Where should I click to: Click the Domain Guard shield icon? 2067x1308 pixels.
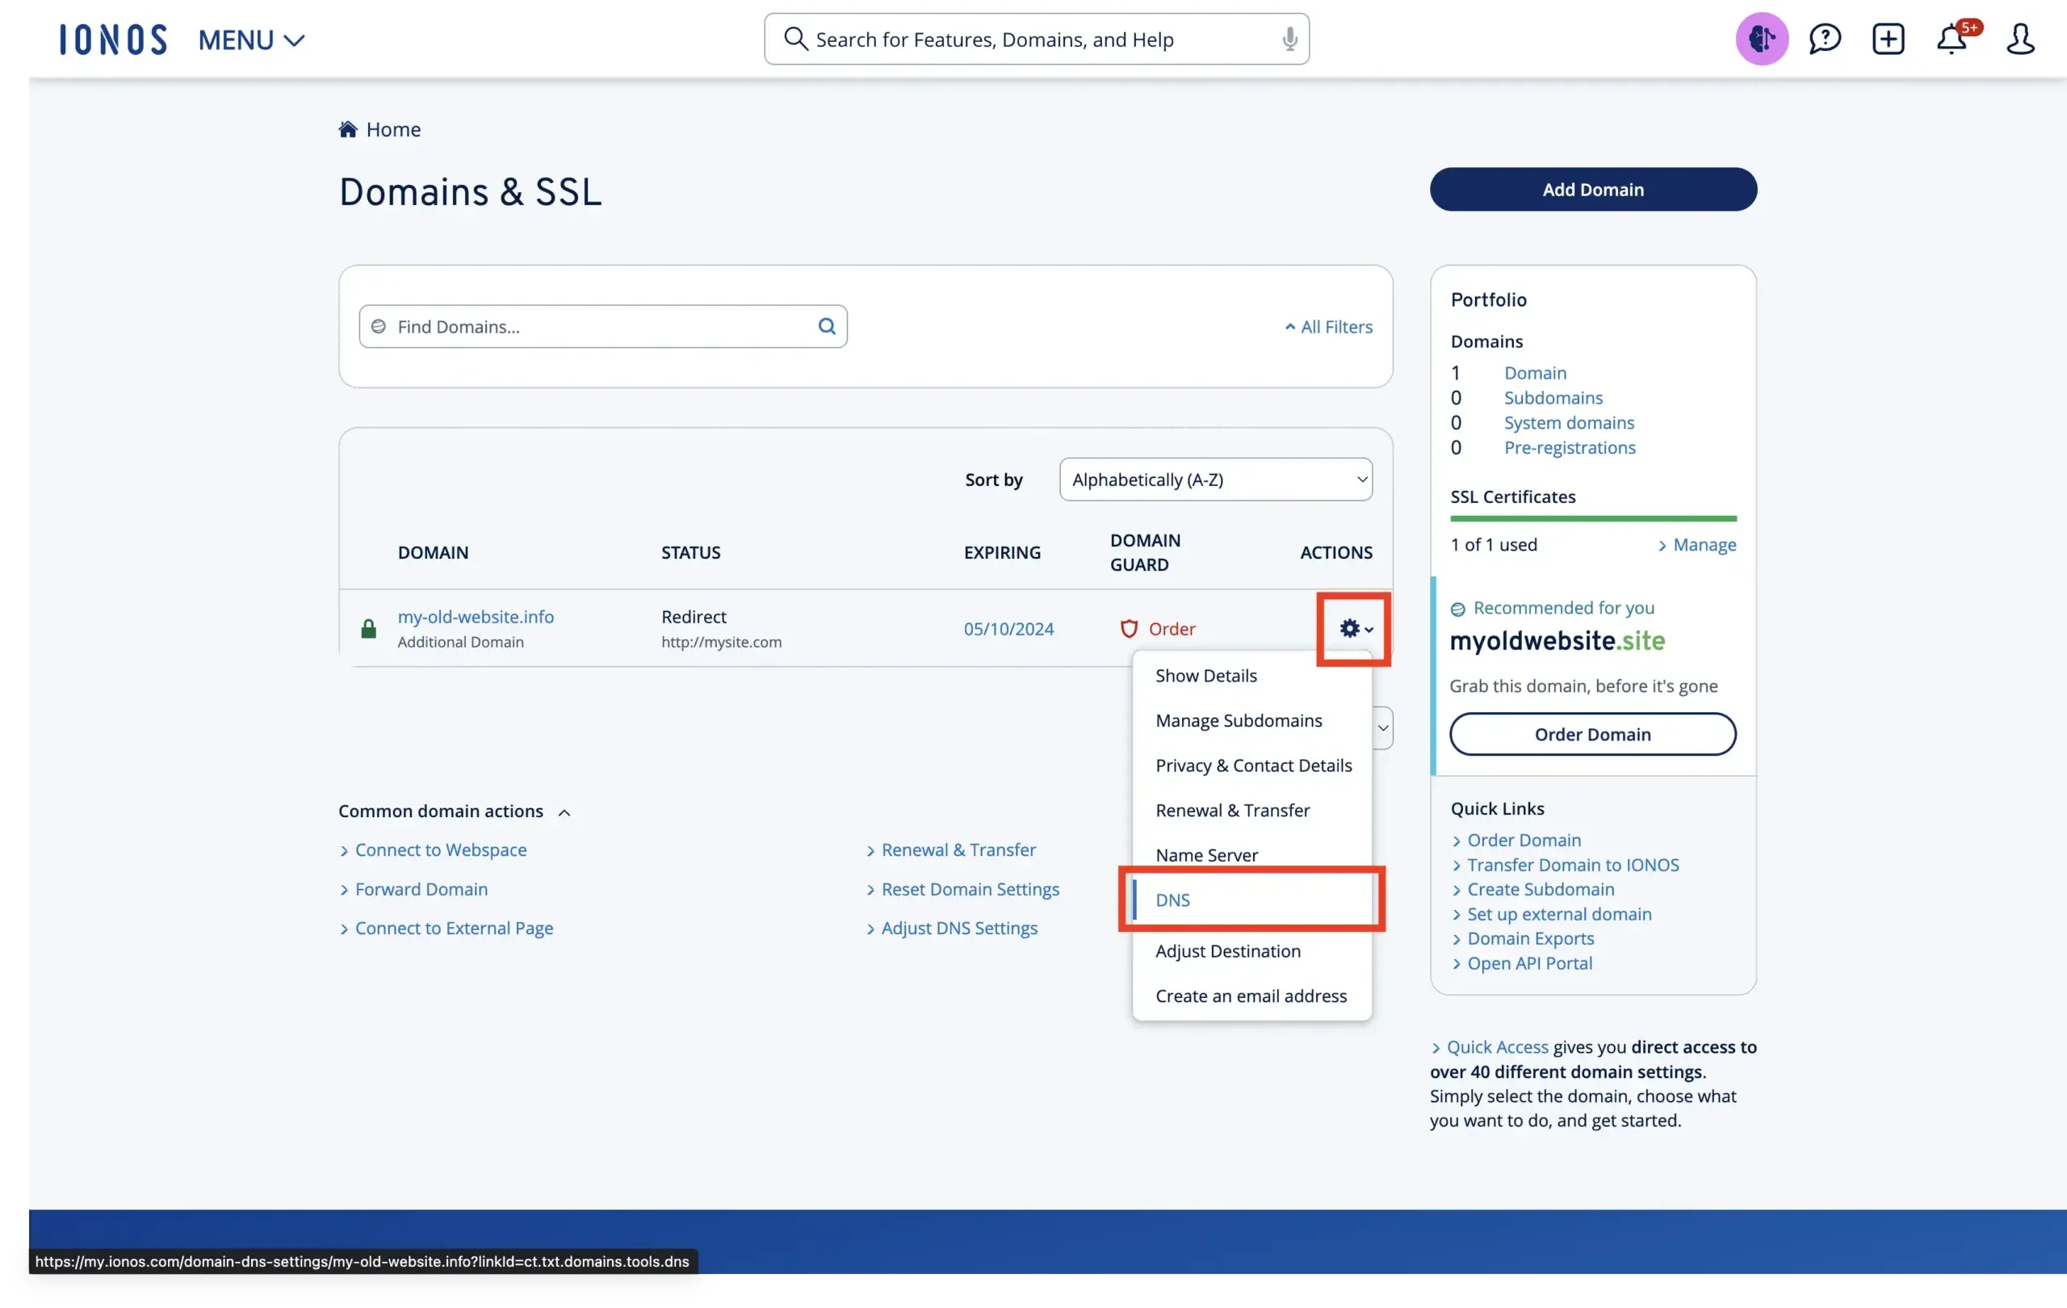[1128, 627]
